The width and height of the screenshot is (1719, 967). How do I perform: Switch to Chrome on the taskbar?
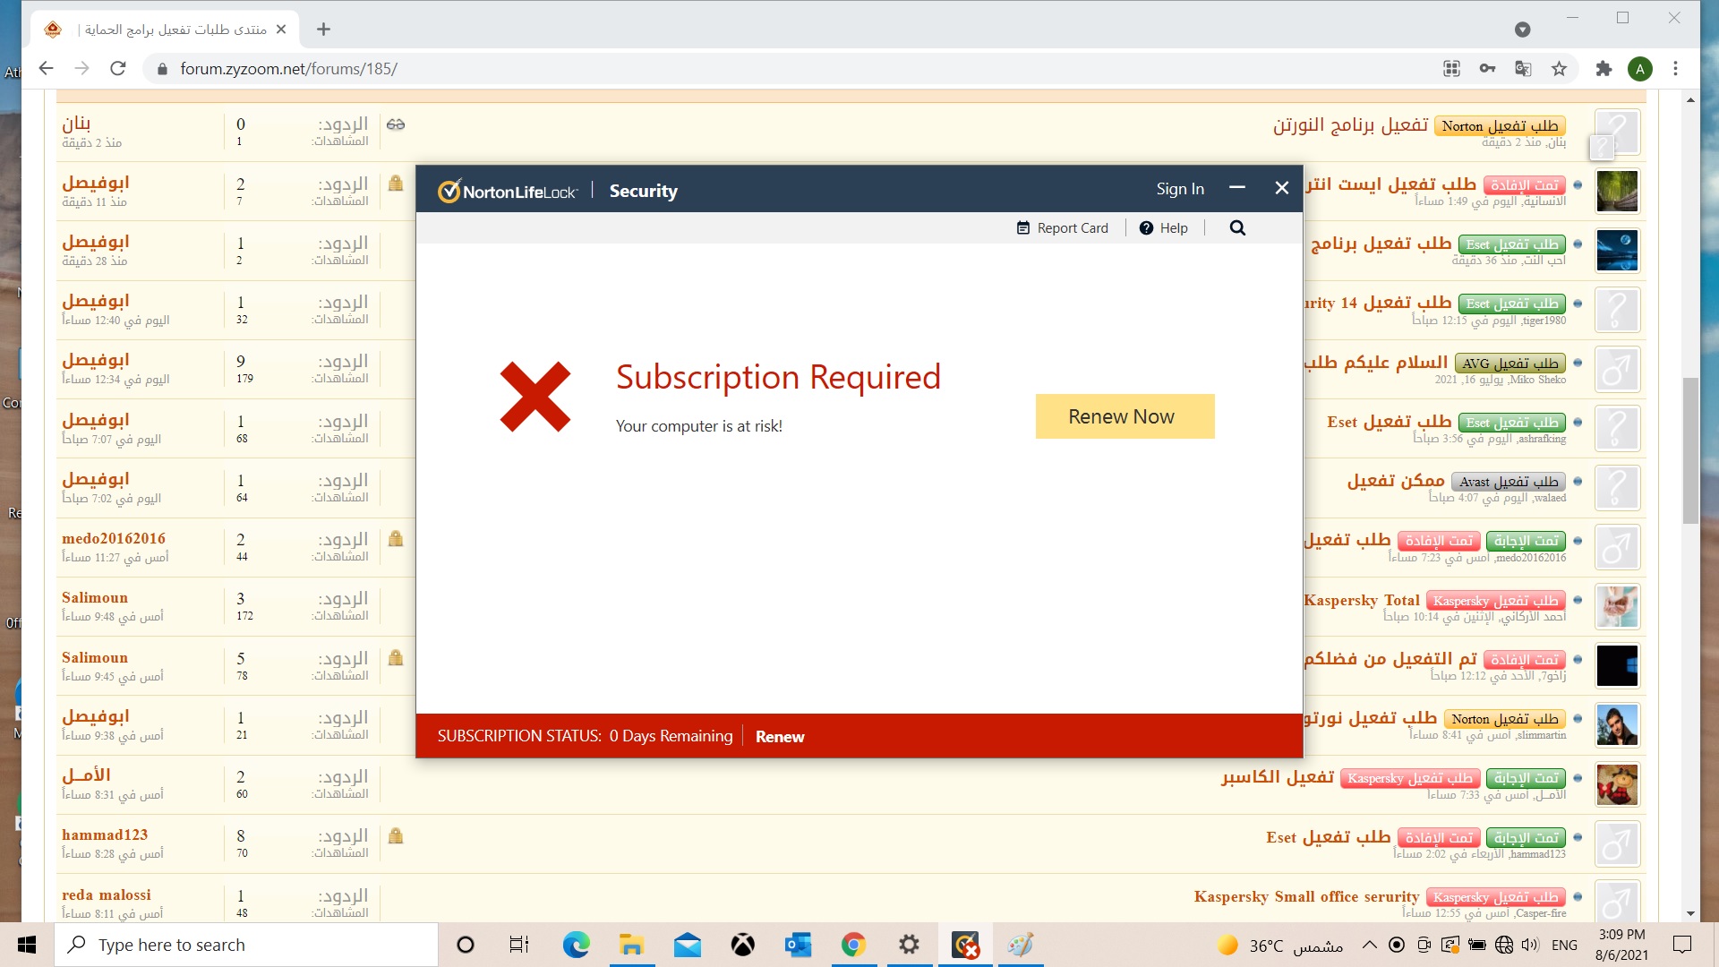pos(853,945)
